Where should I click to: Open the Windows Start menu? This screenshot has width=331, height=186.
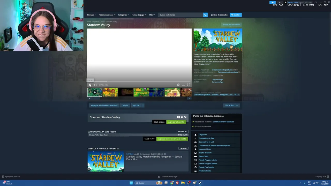point(131,183)
